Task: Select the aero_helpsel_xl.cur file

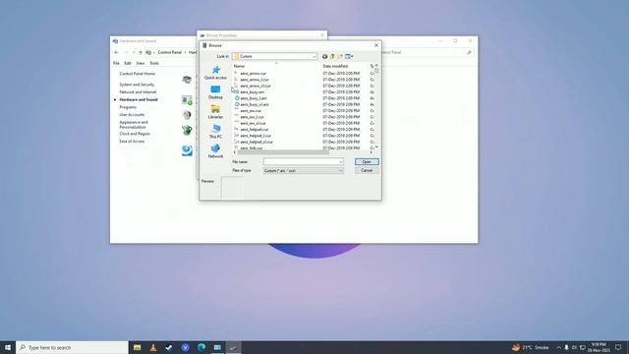Action: pyautogui.click(x=257, y=142)
